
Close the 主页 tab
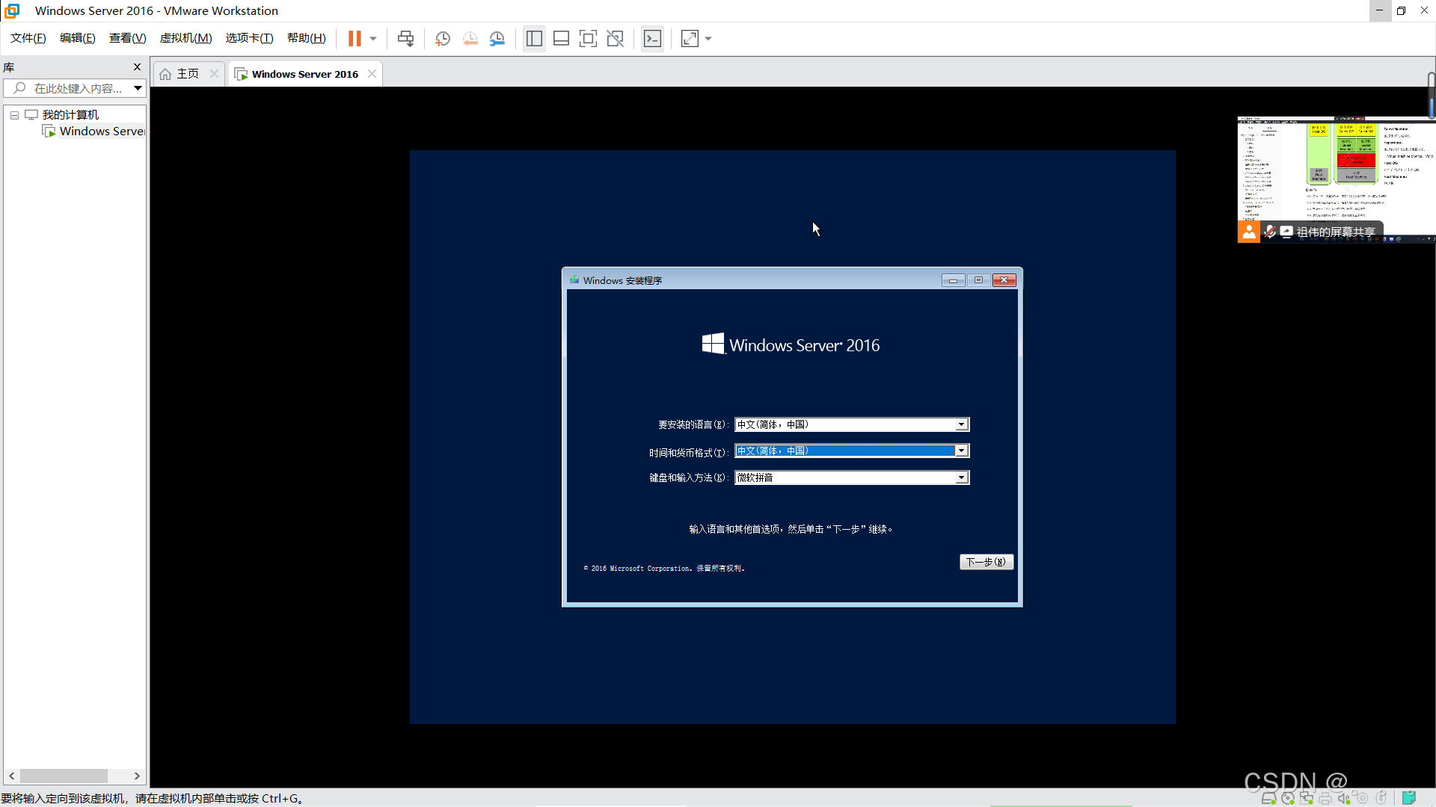[214, 73]
